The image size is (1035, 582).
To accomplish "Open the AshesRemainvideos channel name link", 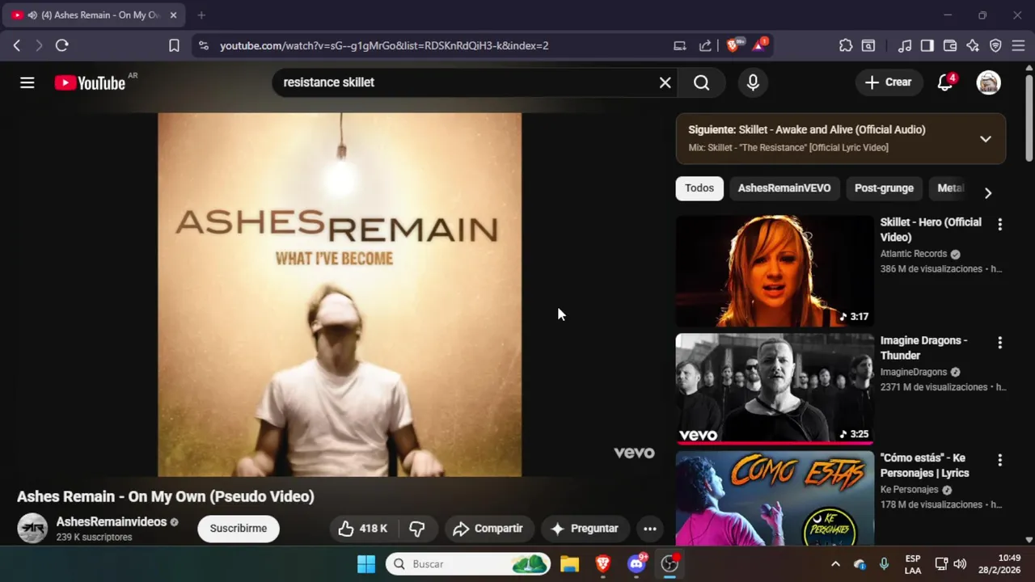I will pyautogui.click(x=112, y=522).
